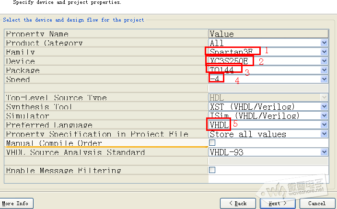Open the Simulator dropdown showing ISim

click(324, 116)
